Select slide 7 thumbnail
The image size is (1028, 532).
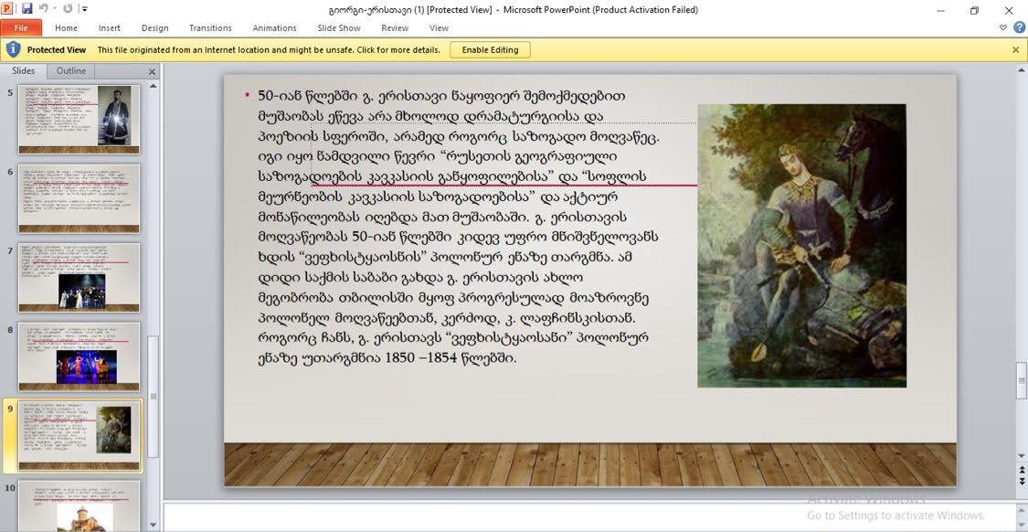79,278
